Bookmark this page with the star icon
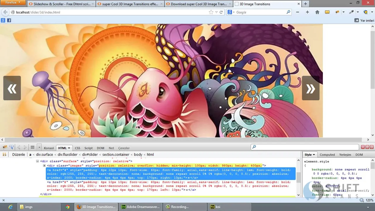The height and width of the screenshot is (211, 375). click(211, 12)
